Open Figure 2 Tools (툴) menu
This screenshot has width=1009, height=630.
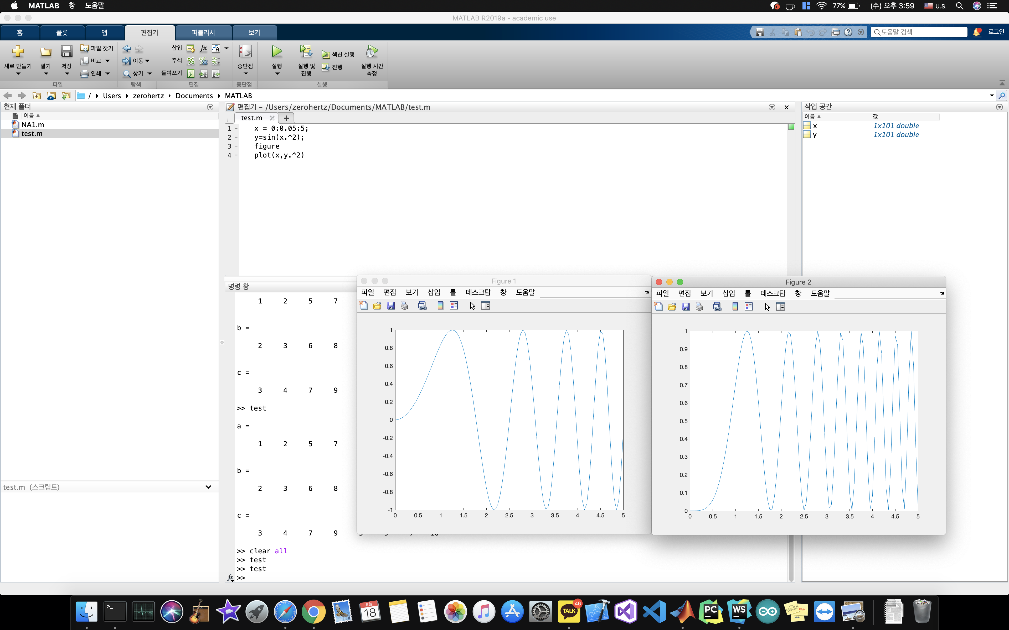(x=748, y=293)
